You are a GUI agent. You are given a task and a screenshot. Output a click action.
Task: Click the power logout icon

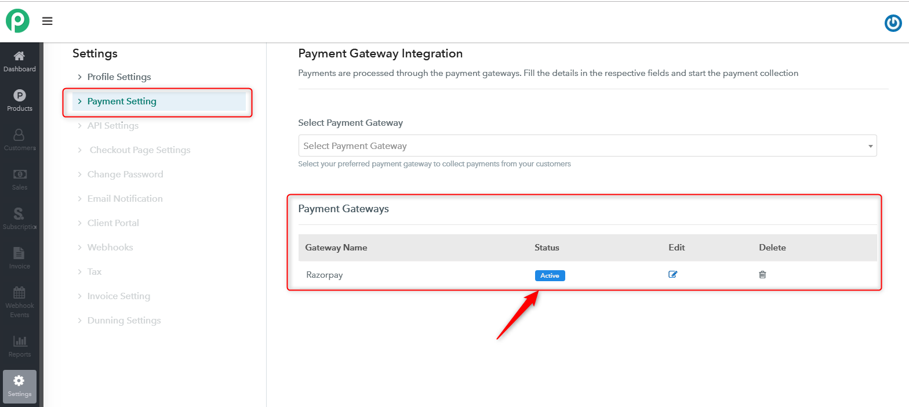coord(893,23)
